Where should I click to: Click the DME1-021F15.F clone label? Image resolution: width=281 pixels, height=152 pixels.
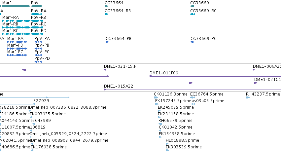pos(120,66)
